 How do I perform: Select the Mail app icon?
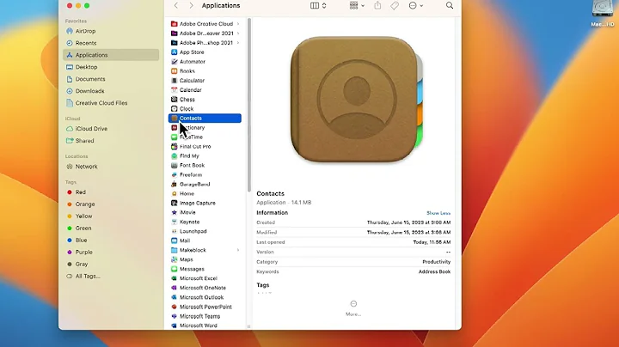[x=174, y=240]
